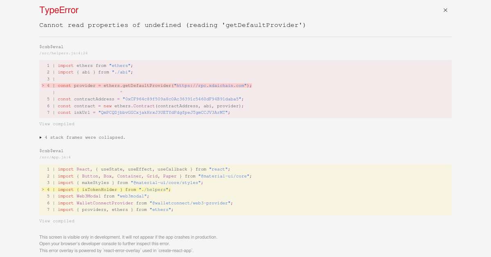Select the getDefaultProvider error message text

(172, 25)
